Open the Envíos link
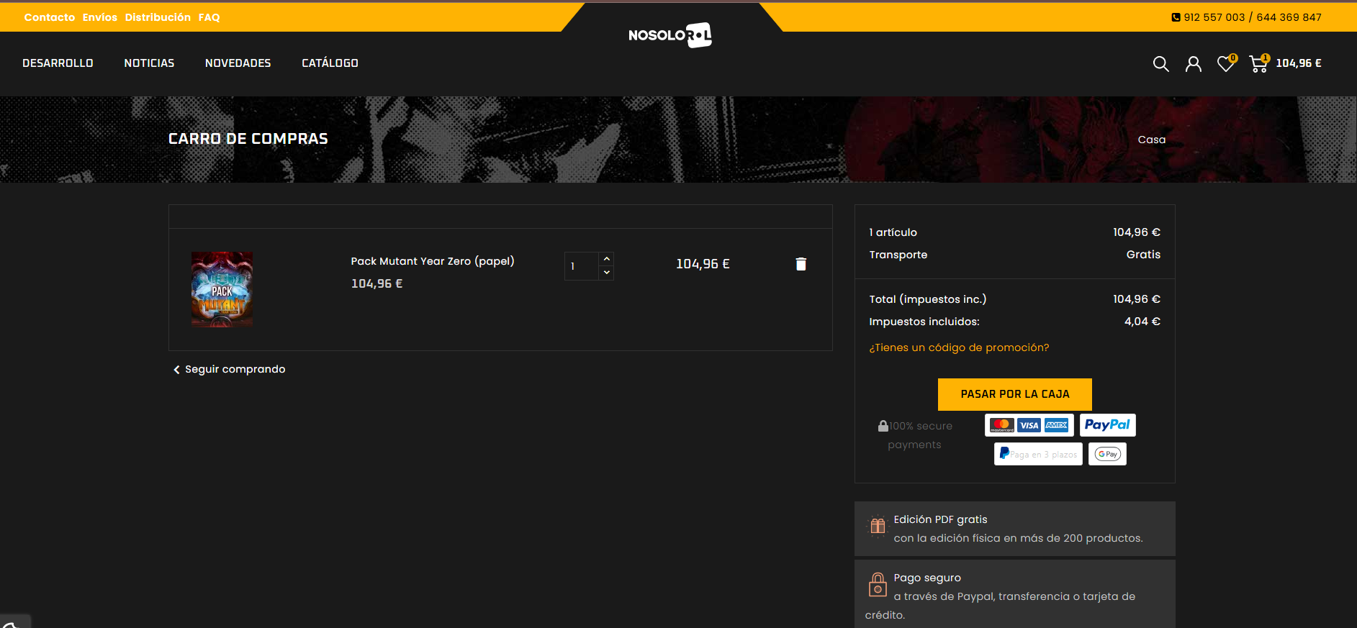The width and height of the screenshot is (1357, 628). tap(100, 17)
